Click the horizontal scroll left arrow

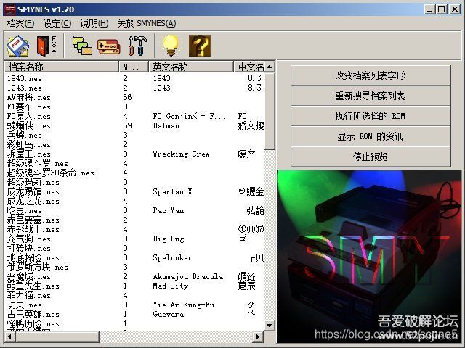tap(9, 336)
